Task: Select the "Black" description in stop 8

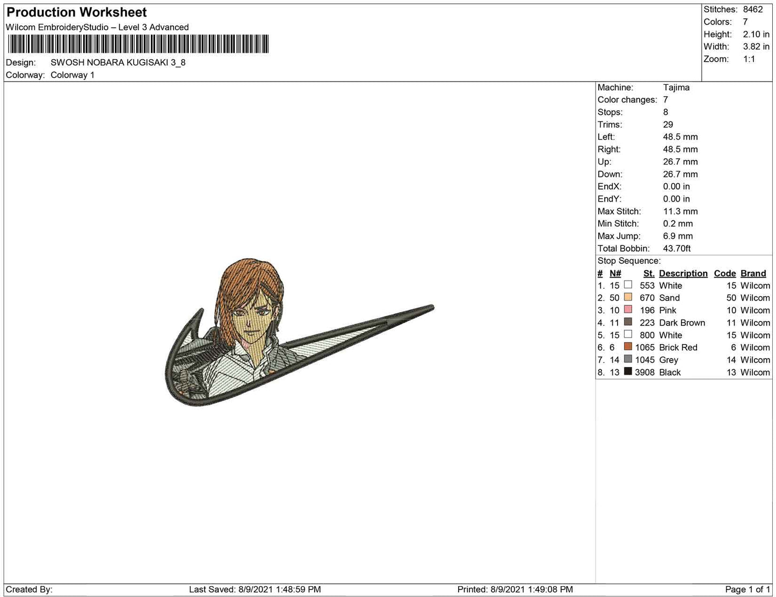Action: tap(670, 372)
